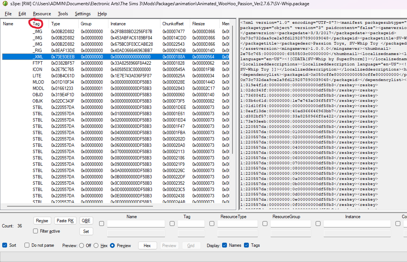Toggle the Sort checkbox
Image resolution: width=407 pixels, height=262 pixels.
click(x=4, y=245)
